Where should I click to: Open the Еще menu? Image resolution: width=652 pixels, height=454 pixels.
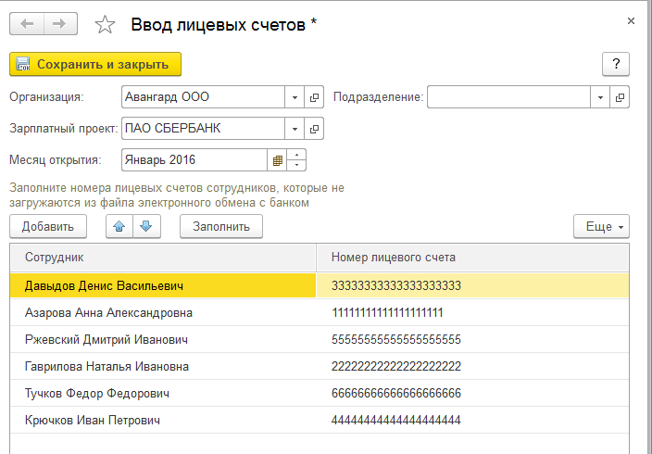click(x=601, y=226)
